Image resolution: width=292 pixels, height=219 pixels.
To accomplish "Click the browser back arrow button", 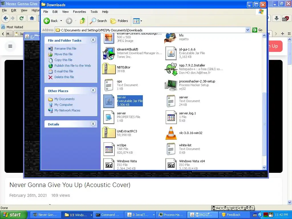I will tap(5, 18).
